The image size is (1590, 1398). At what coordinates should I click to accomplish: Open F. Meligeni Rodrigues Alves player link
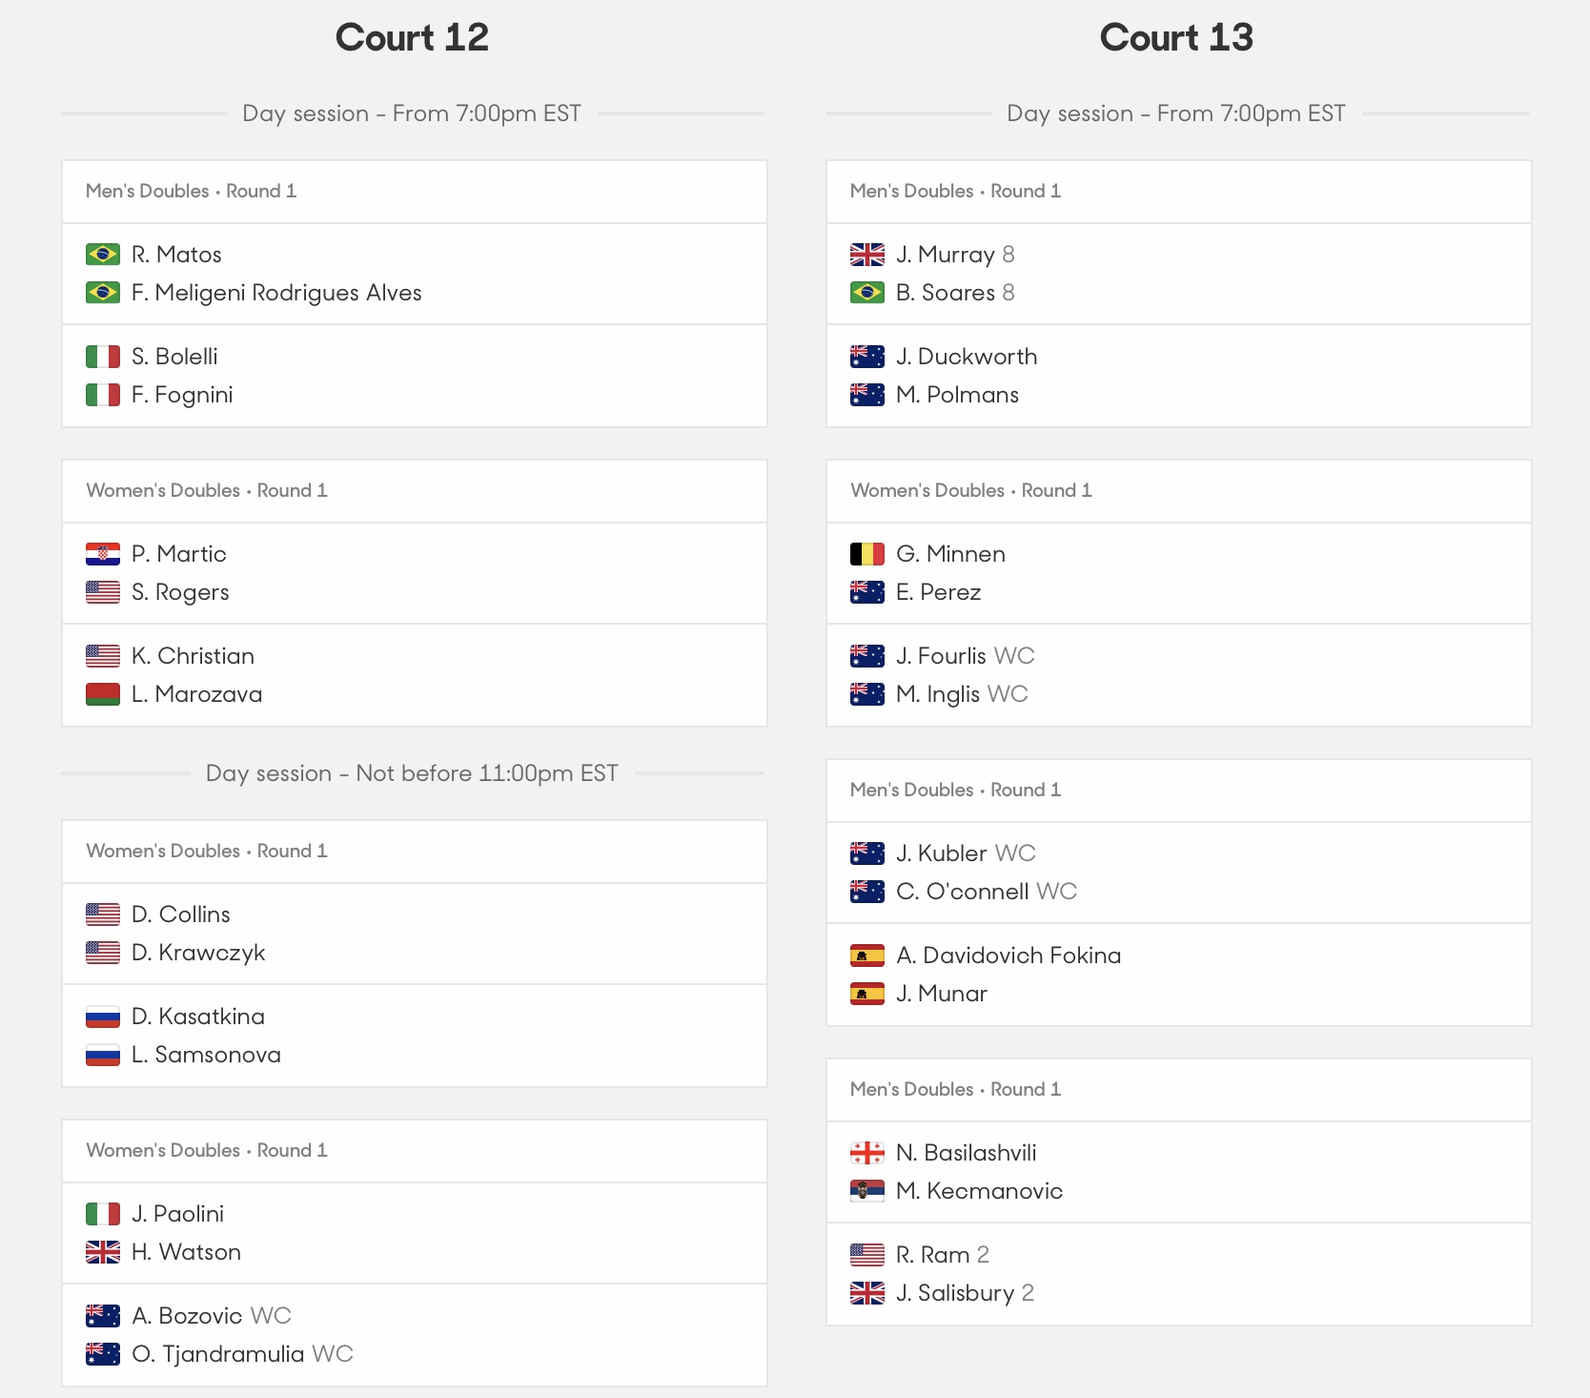coord(276,293)
